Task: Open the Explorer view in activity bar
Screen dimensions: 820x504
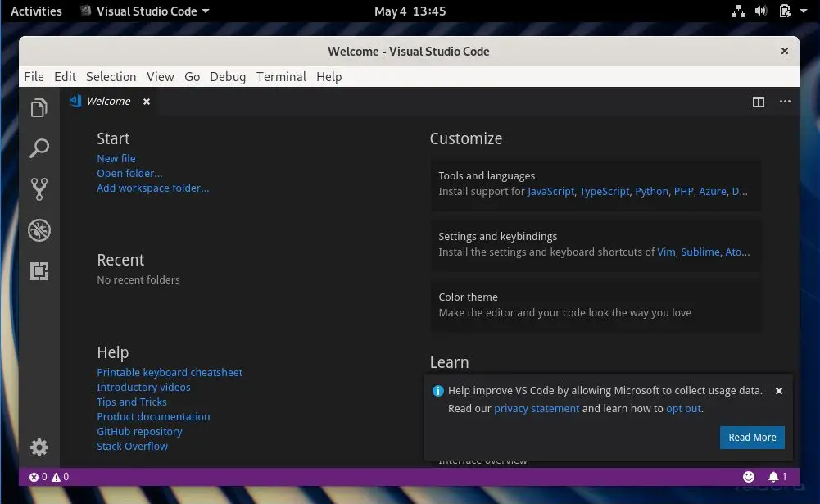Action: pyautogui.click(x=39, y=108)
